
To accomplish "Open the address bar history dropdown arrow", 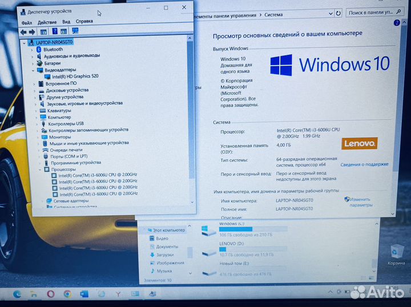I will point(331,13).
